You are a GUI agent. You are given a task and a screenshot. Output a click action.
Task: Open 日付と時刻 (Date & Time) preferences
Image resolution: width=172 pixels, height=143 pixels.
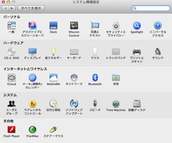(x=53, y=104)
